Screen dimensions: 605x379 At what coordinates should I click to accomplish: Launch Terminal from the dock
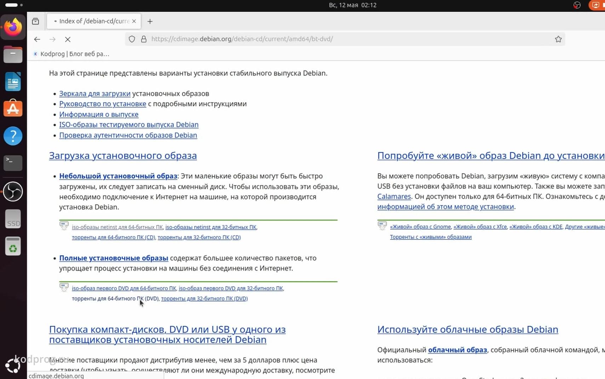(x=13, y=163)
